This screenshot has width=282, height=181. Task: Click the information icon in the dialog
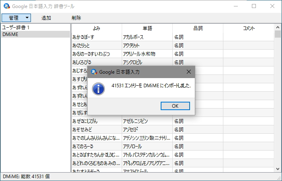[98, 89]
